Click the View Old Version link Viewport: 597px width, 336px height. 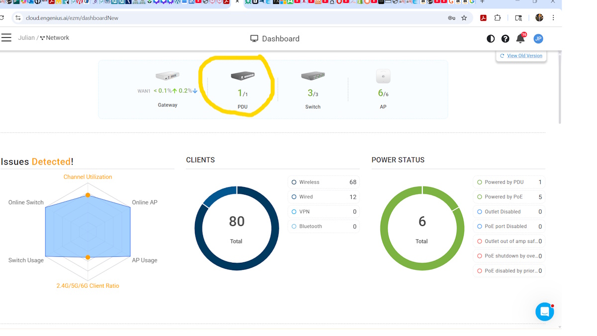524,56
